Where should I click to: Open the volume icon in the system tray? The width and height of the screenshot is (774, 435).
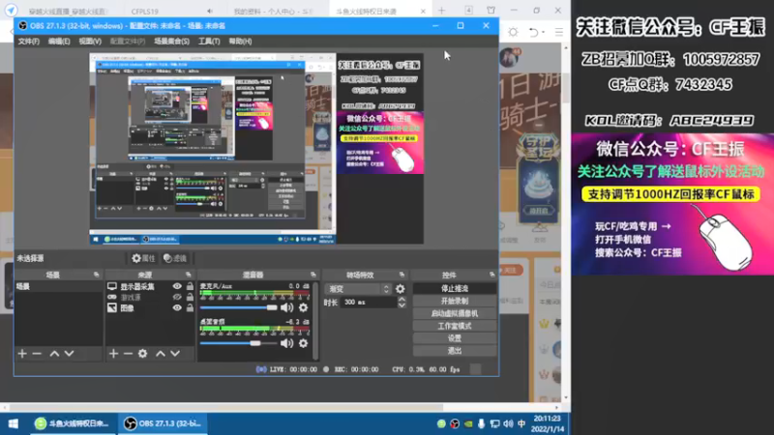[509, 423]
